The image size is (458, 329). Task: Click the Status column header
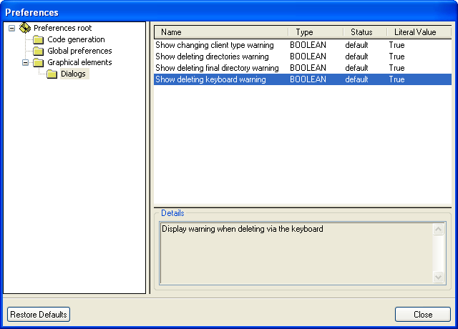(364, 32)
